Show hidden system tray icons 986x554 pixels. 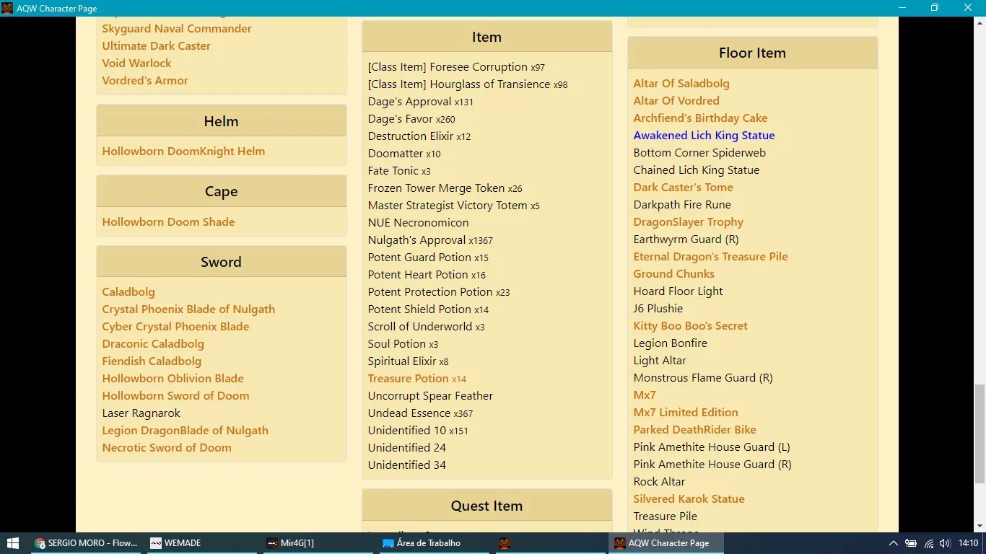[x=893, y=543]
